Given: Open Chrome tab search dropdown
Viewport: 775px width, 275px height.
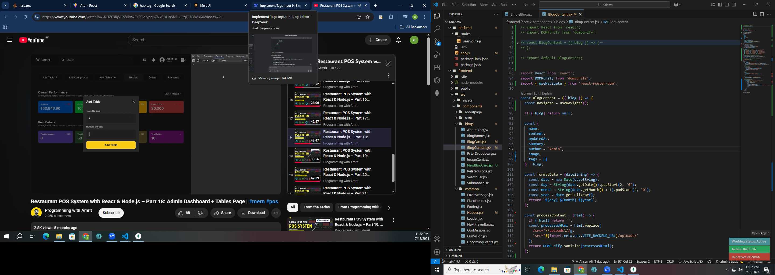Looking at the screenshot, I should [x=5, y=5].
